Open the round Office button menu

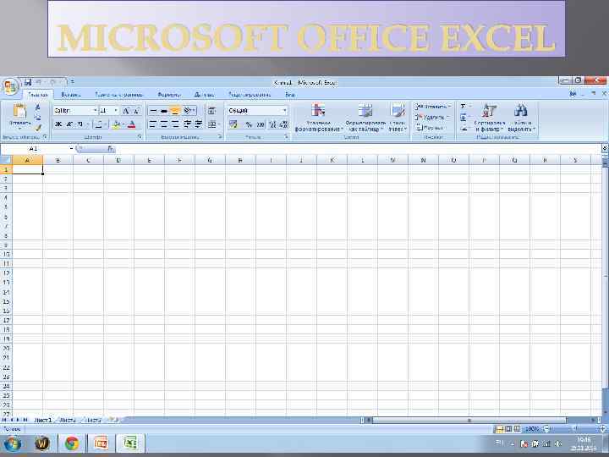pyautogui.click(x=10, y=86)
